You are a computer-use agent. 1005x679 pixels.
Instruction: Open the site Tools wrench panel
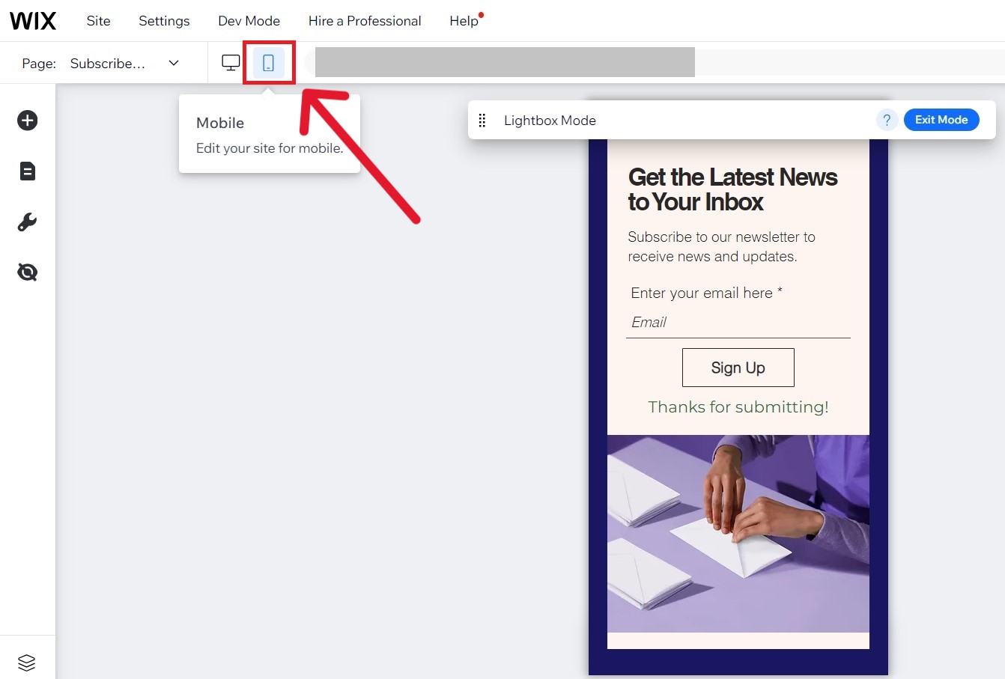(27, 222)
